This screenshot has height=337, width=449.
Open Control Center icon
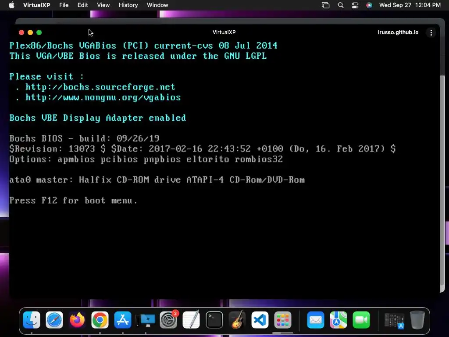click(355, 5)
